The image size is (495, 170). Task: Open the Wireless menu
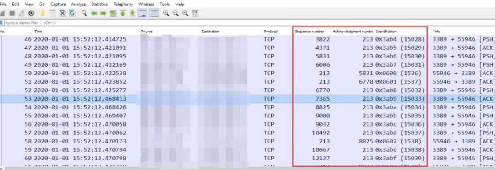146,4
